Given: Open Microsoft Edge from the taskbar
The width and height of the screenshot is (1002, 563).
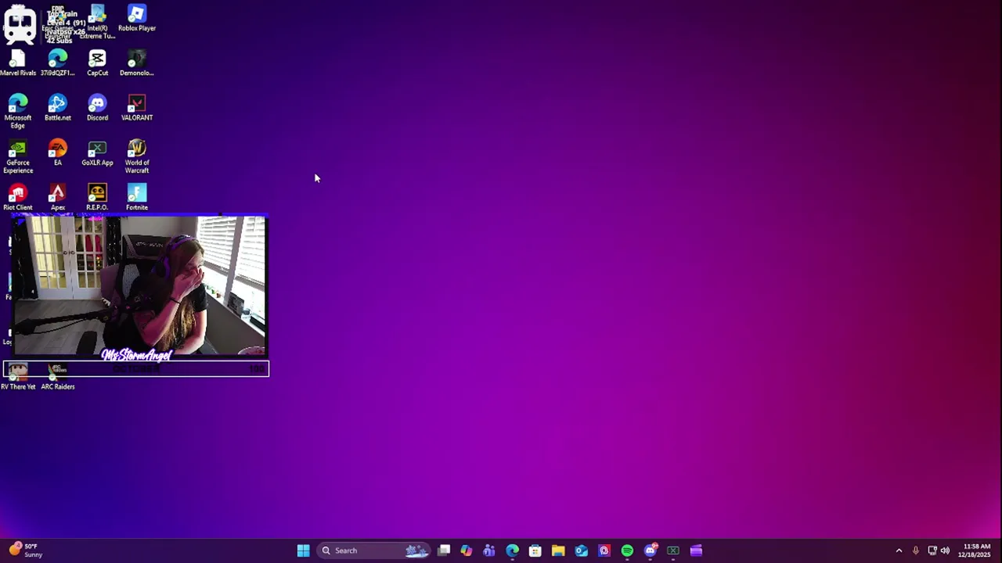Looking at the screenshot, I should tap(512, 550).
